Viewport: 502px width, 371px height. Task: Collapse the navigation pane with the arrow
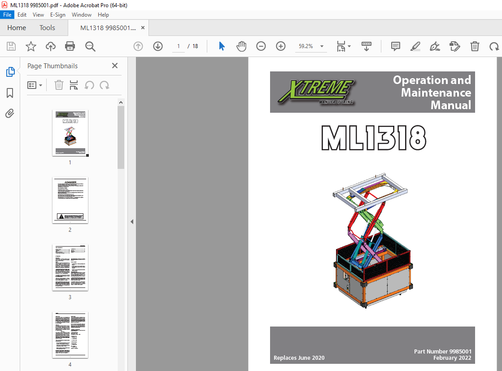(132, 221)
